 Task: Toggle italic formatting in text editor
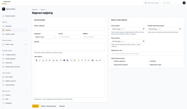40,60
